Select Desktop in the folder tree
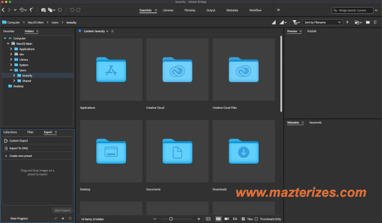This screenshot has width=382, height=223. [x=19, y=86]
